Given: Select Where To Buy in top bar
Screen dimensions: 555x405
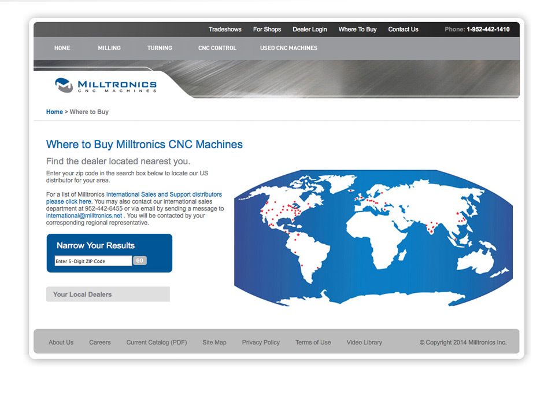Looking at the screenshot, I should (357, 30).
